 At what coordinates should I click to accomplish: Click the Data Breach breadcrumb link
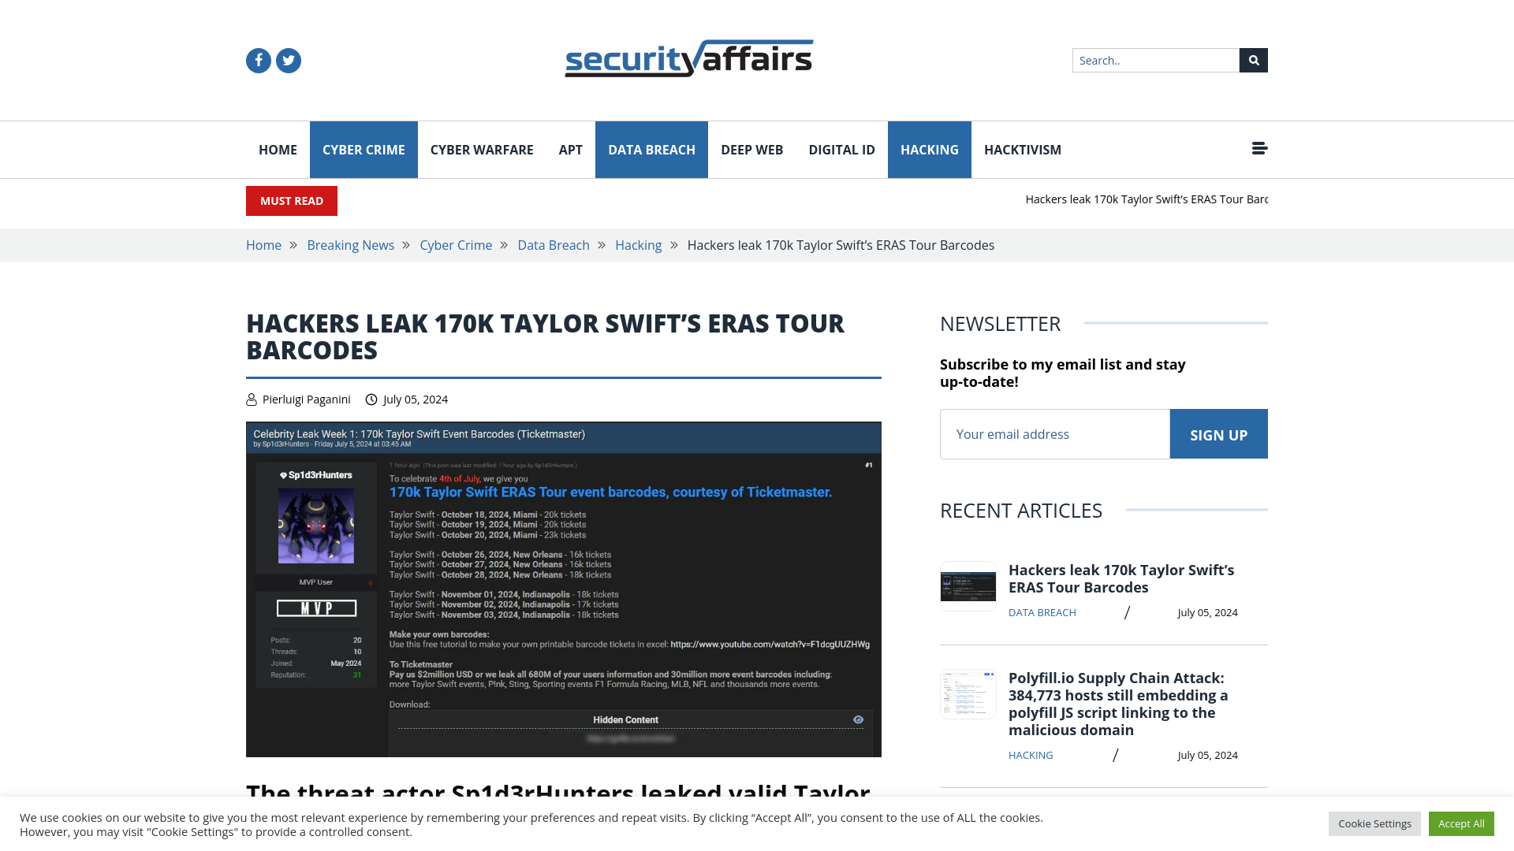click(554, 244)
